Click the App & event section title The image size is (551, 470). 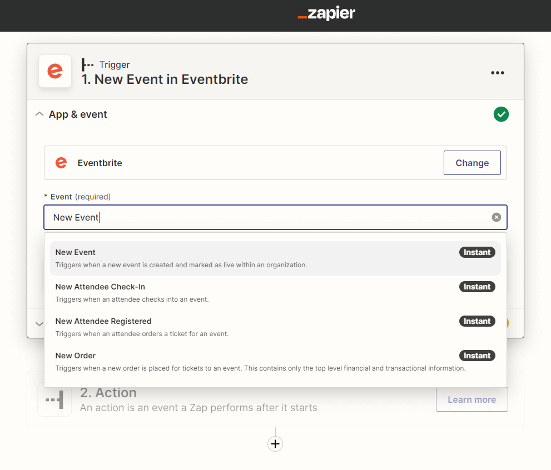(78, 114)
